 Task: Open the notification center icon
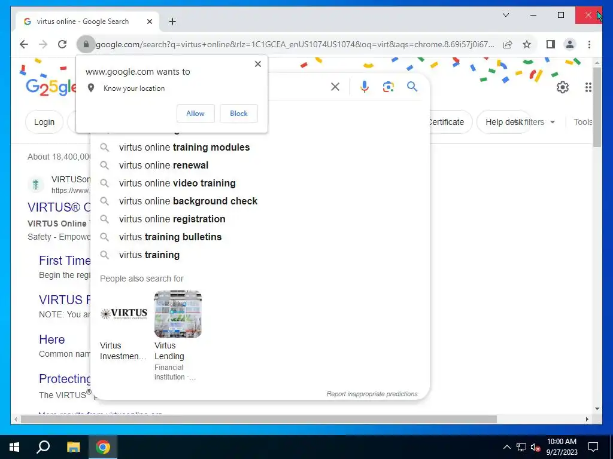[593, 447]
